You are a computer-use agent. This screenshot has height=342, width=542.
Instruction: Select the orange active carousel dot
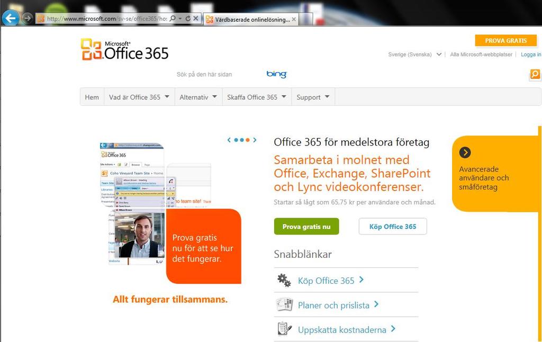pos(248,140)
